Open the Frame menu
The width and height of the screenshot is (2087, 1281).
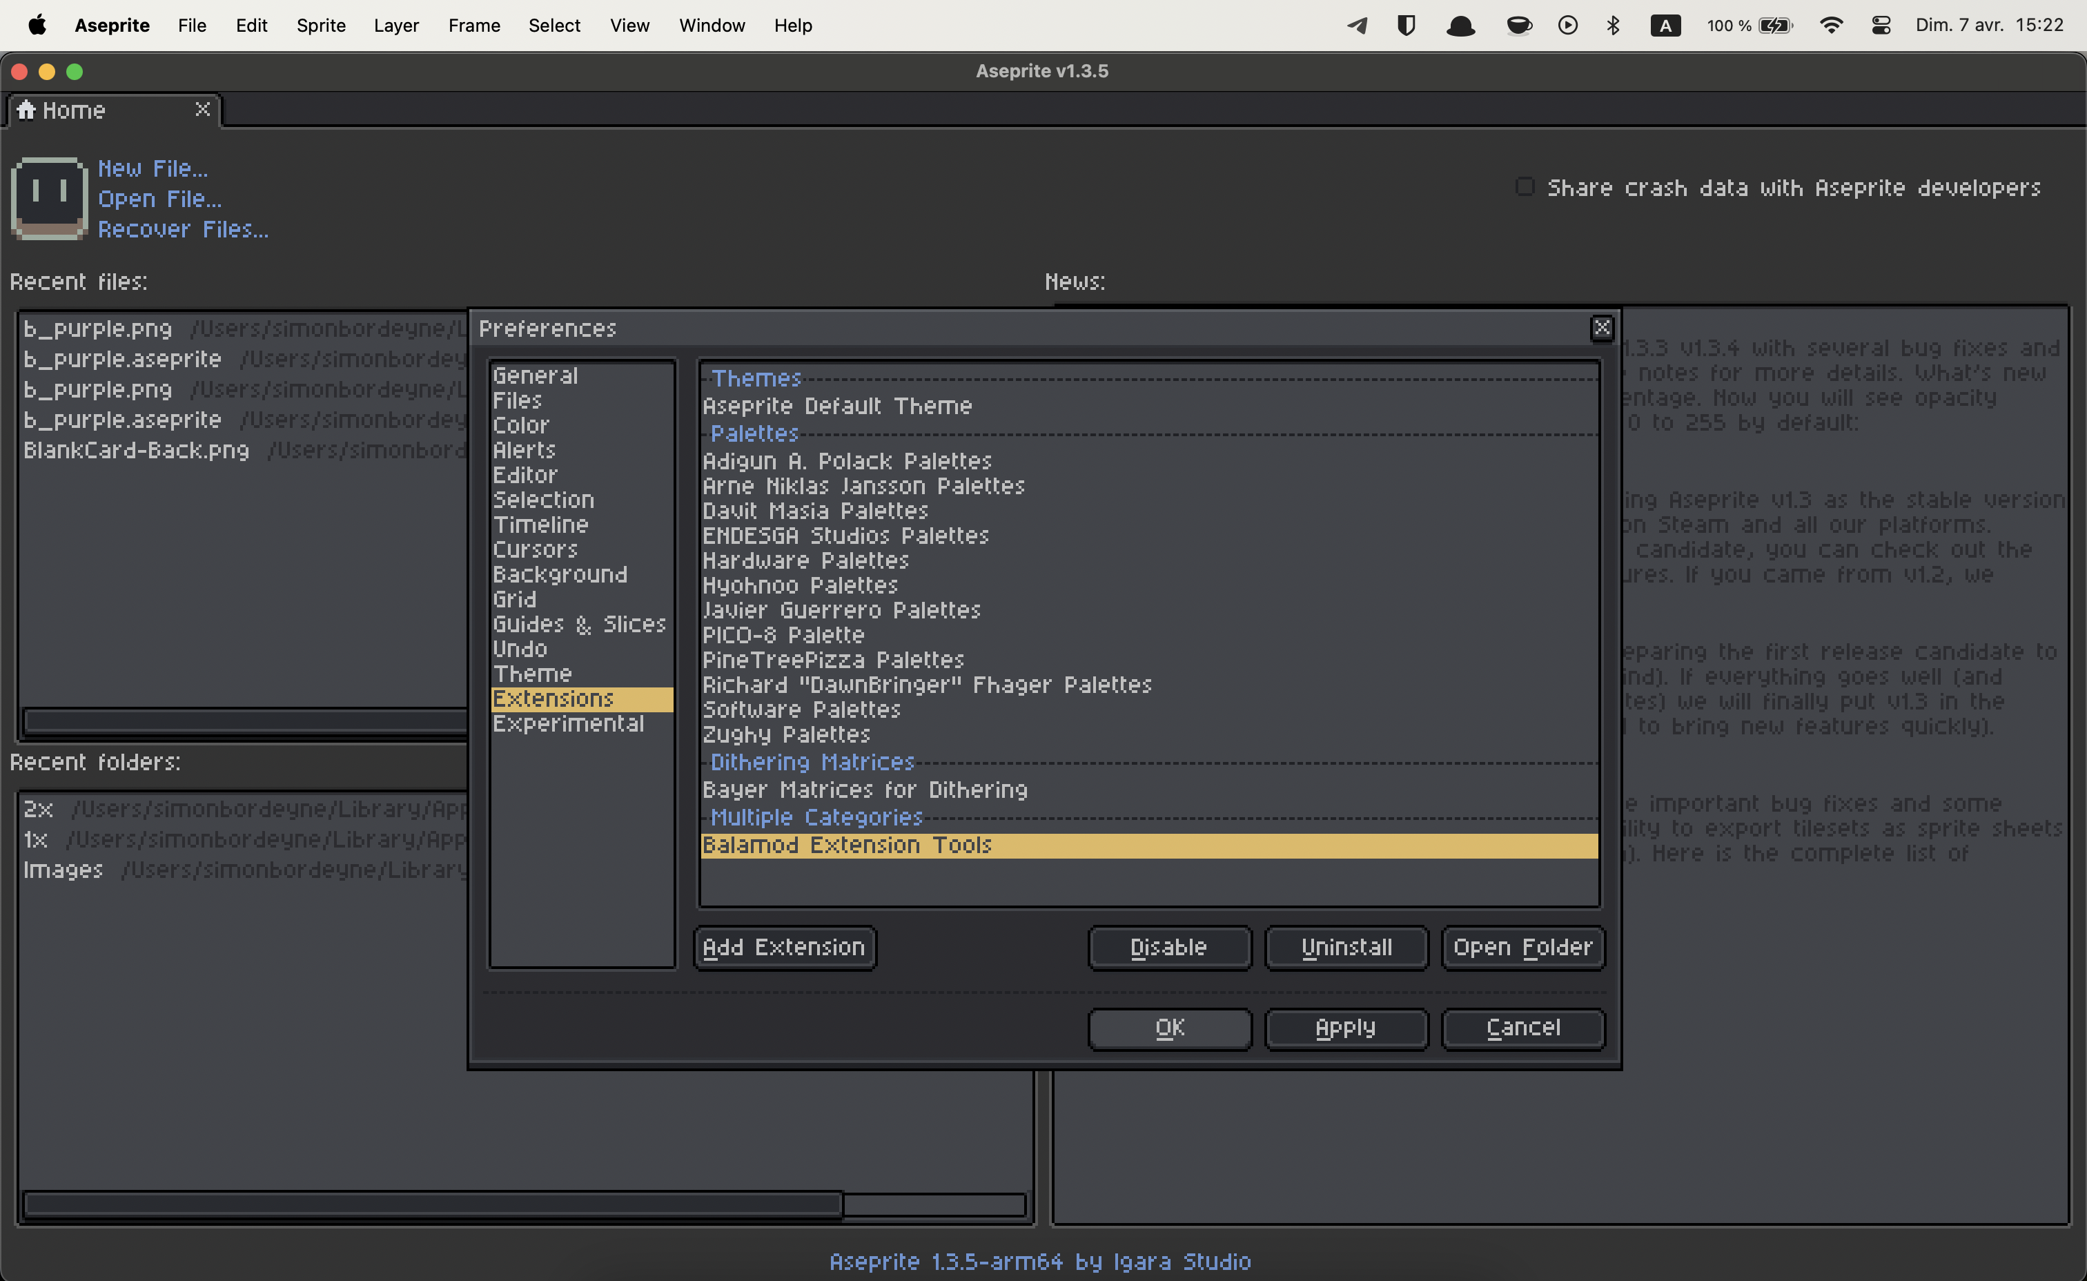(474, 26)
